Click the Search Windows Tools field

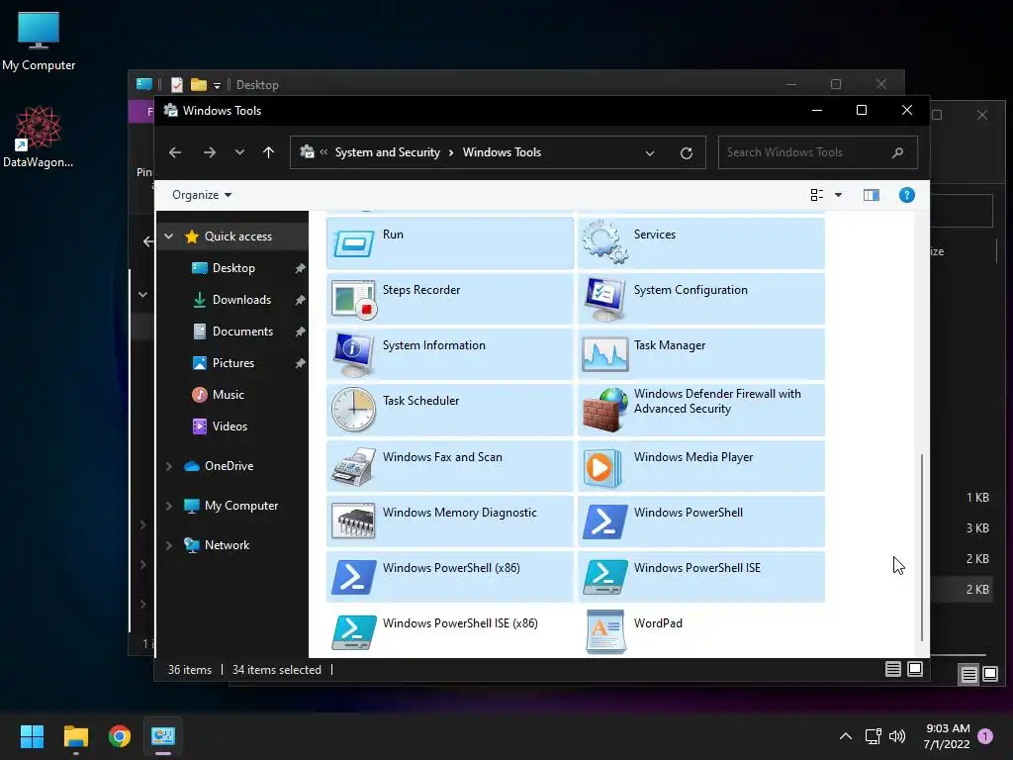817,152
